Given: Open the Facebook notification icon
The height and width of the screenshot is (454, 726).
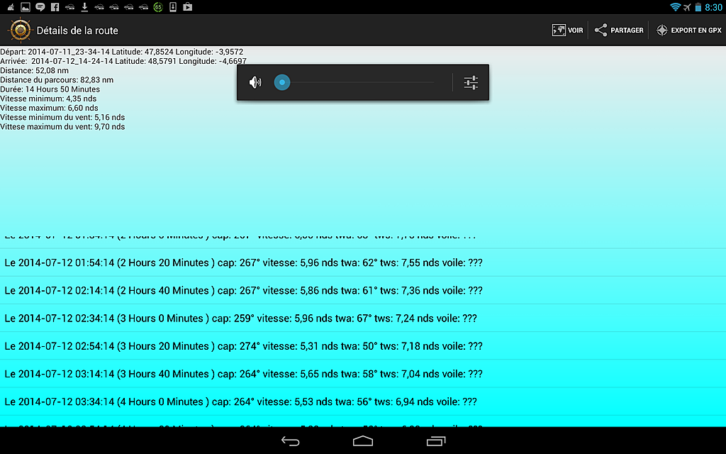Looking at the screenshot, I should click(x=55, y=7).
